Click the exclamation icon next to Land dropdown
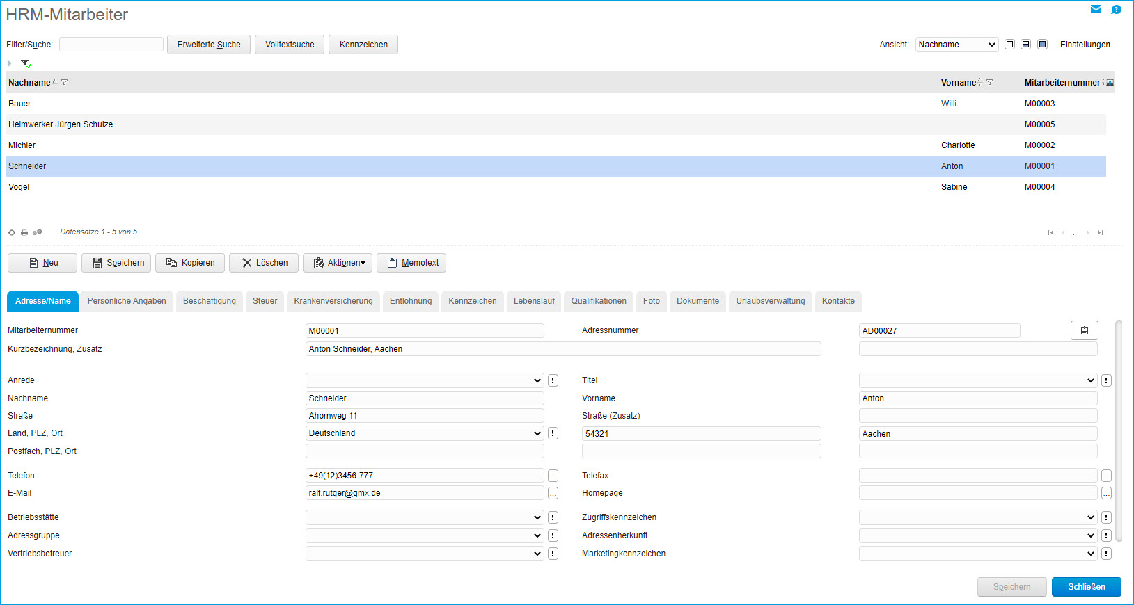The image size is (1134, 605). click(553, 433)
